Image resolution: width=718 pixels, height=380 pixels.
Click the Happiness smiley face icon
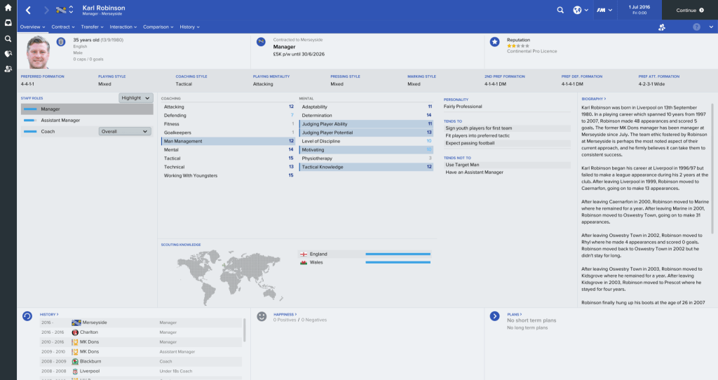[x=262, y=316]
